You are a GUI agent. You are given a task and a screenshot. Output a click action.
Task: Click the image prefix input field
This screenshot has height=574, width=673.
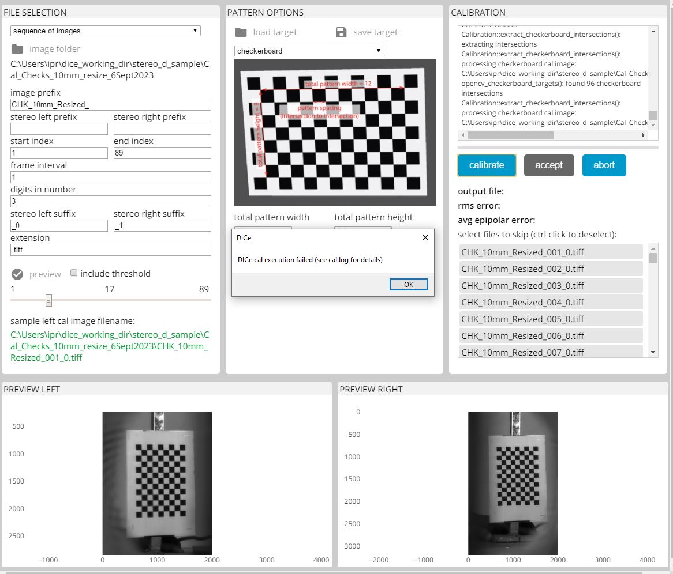(x=111, y=104)
